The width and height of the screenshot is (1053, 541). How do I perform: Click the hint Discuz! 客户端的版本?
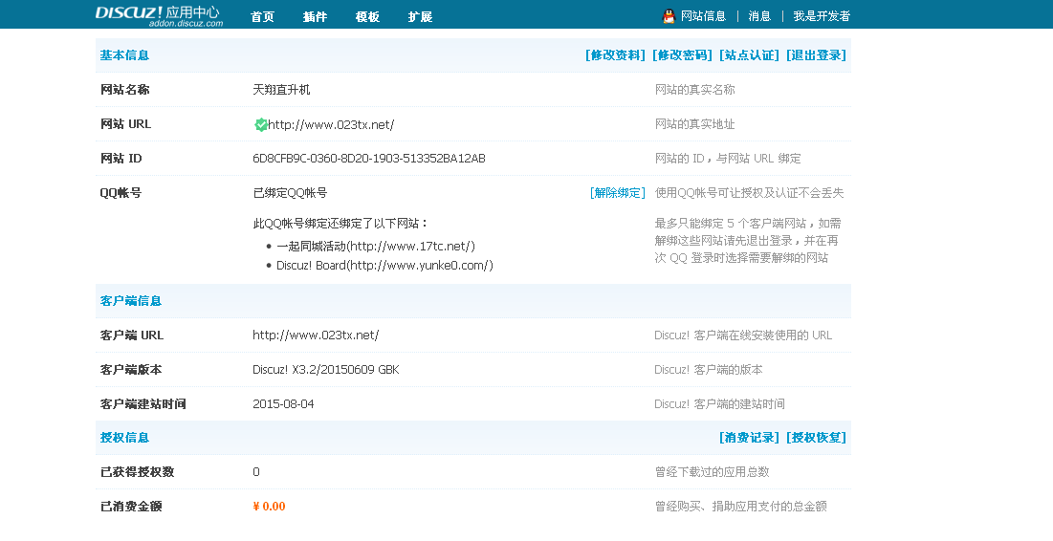[x=709, y=369]
